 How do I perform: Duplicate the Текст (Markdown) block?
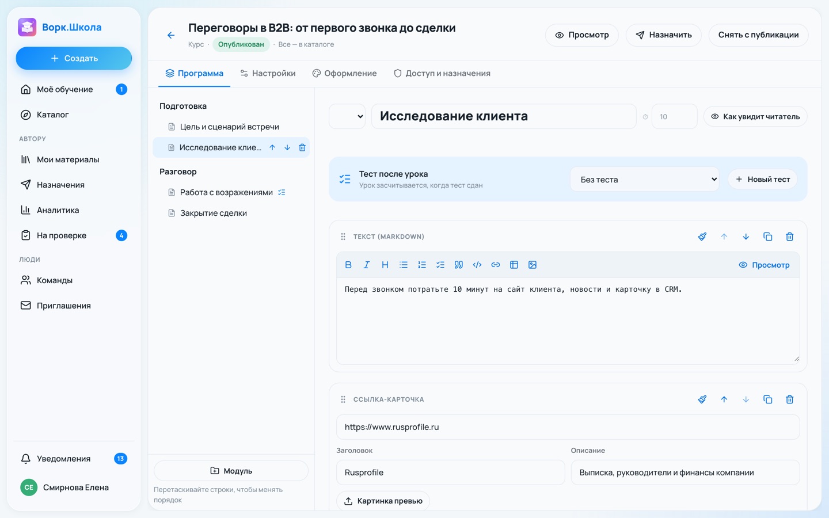tap(768, 237)
